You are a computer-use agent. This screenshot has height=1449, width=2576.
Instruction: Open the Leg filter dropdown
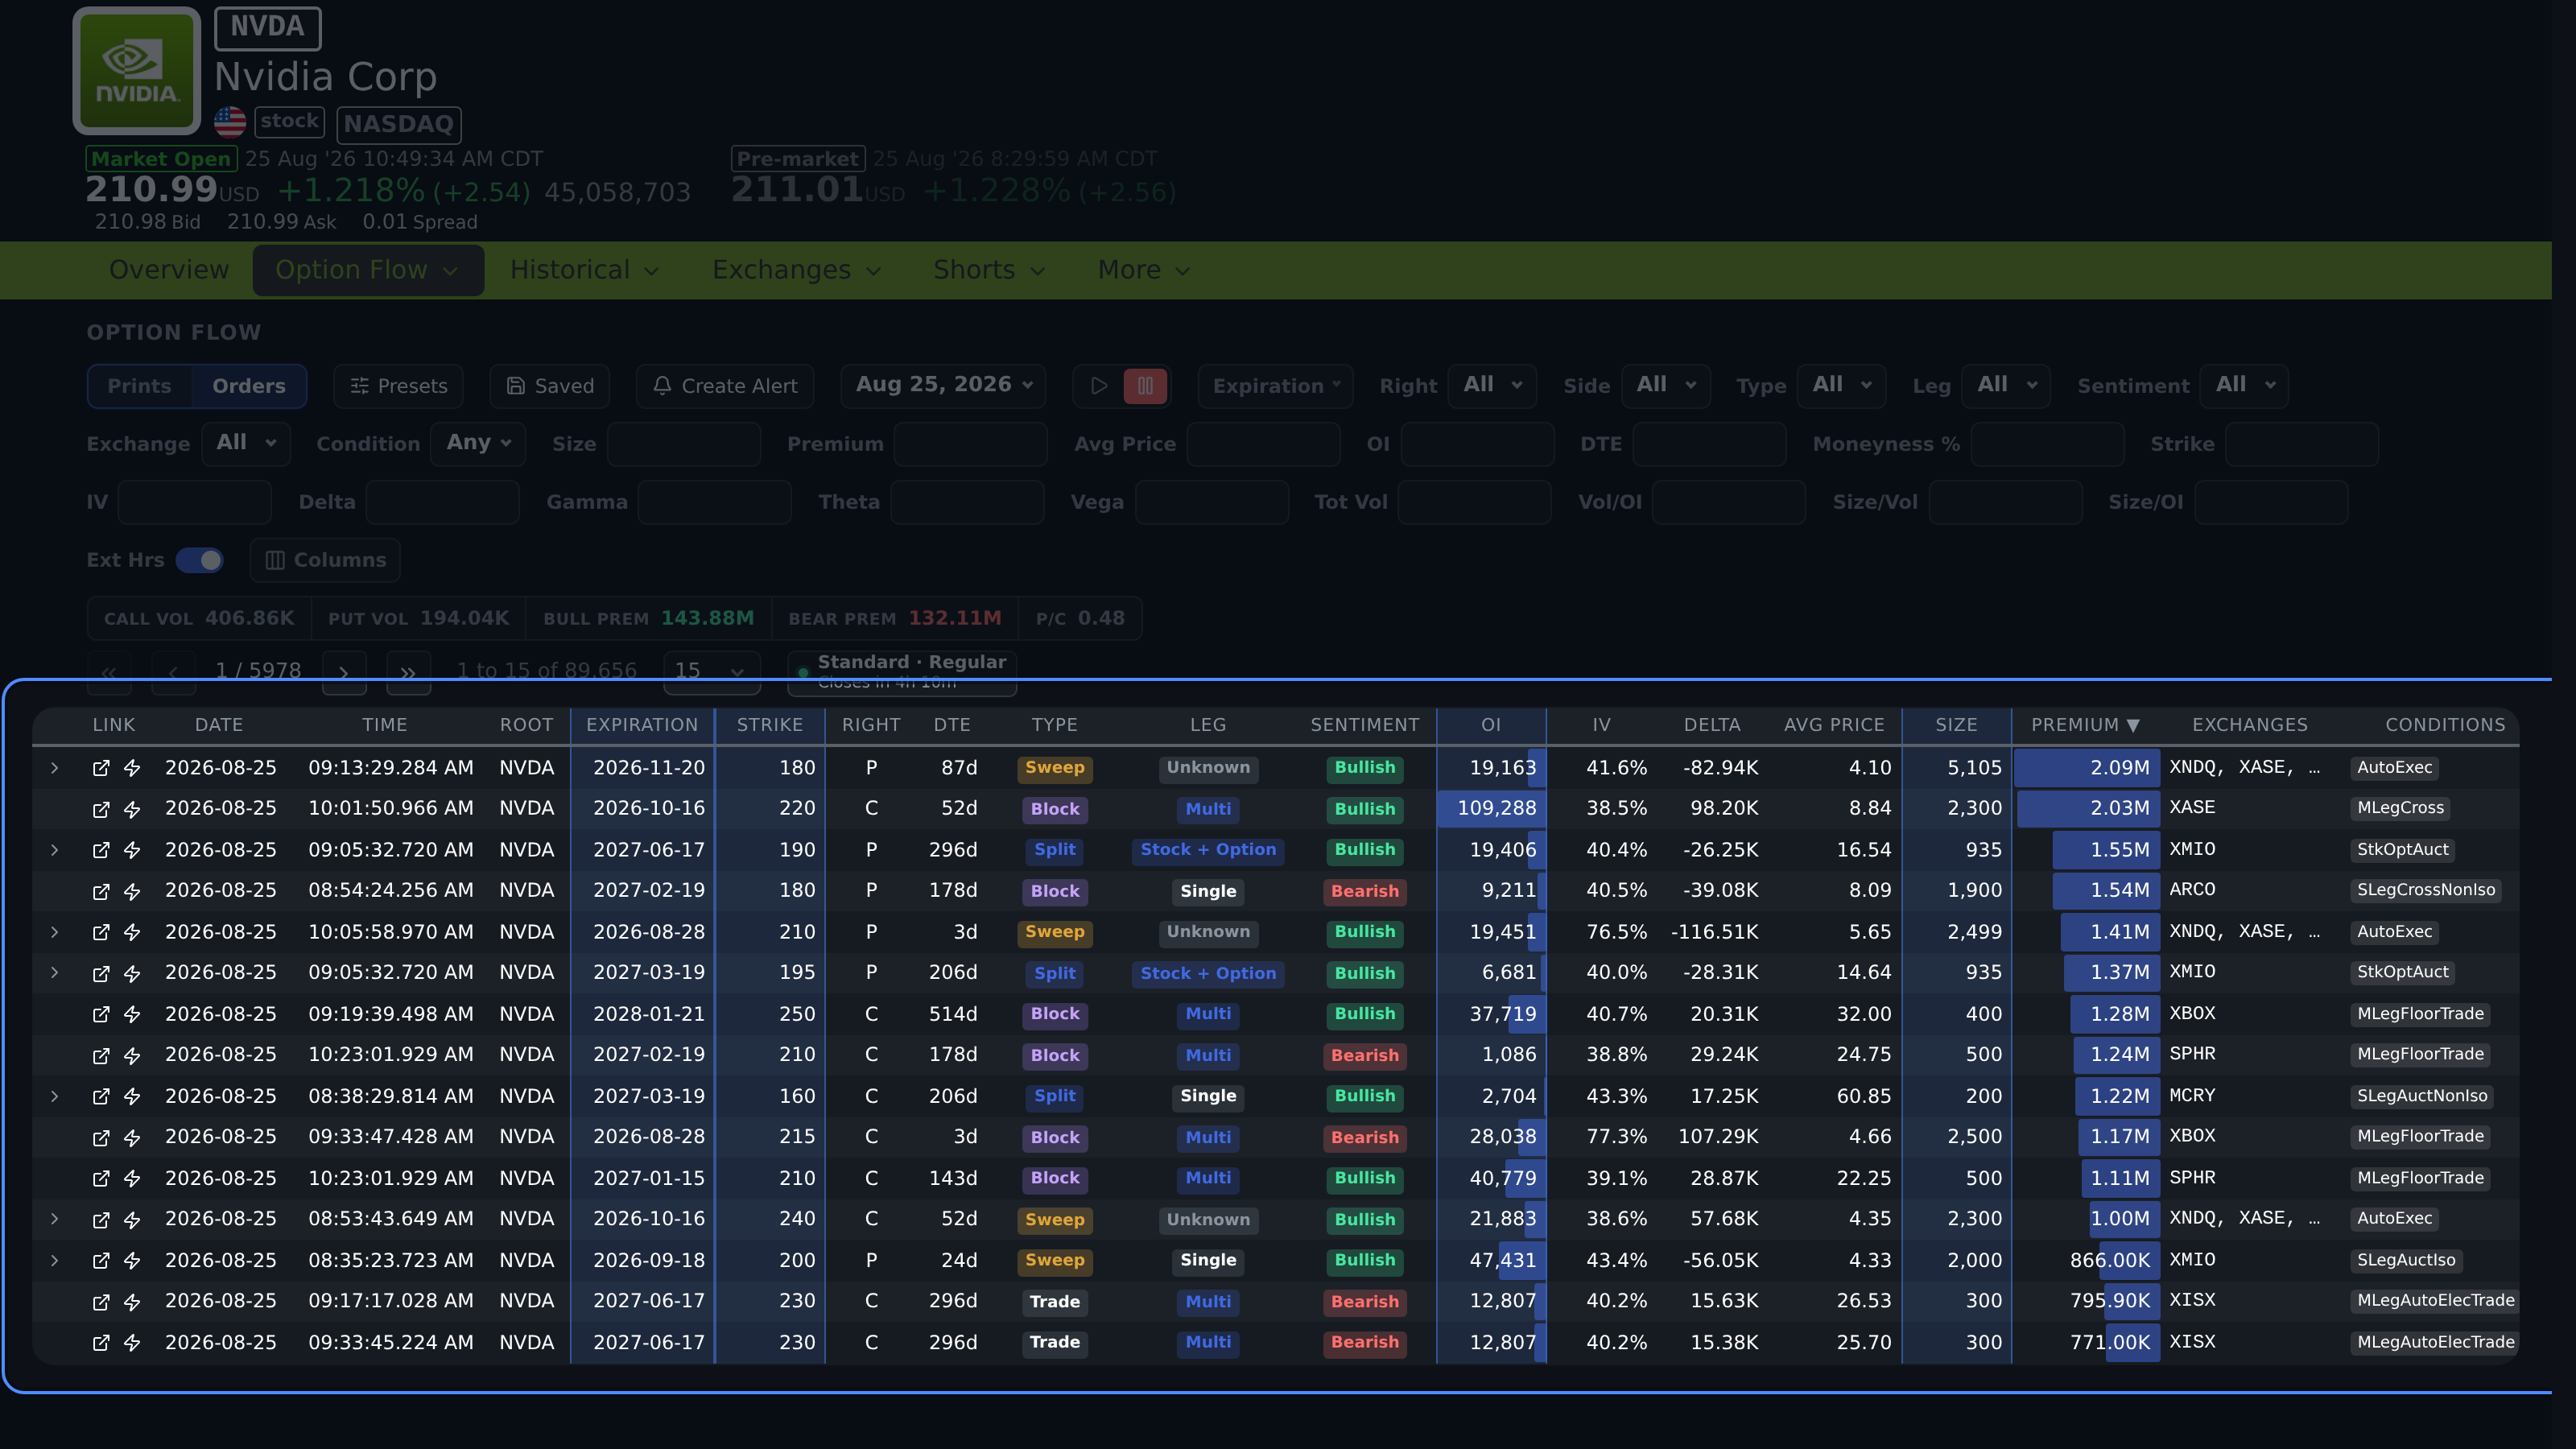(2006, 385)
